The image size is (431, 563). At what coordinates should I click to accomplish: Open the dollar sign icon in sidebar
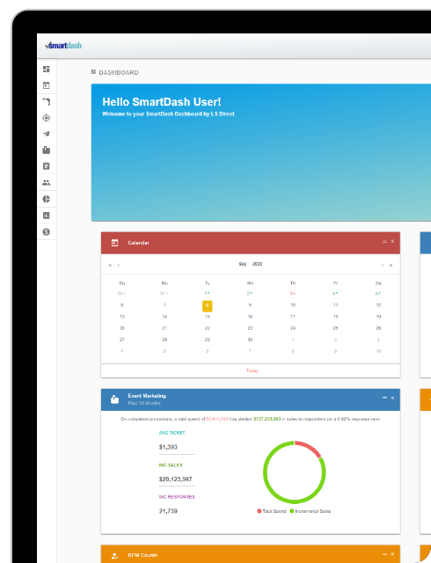47,232
